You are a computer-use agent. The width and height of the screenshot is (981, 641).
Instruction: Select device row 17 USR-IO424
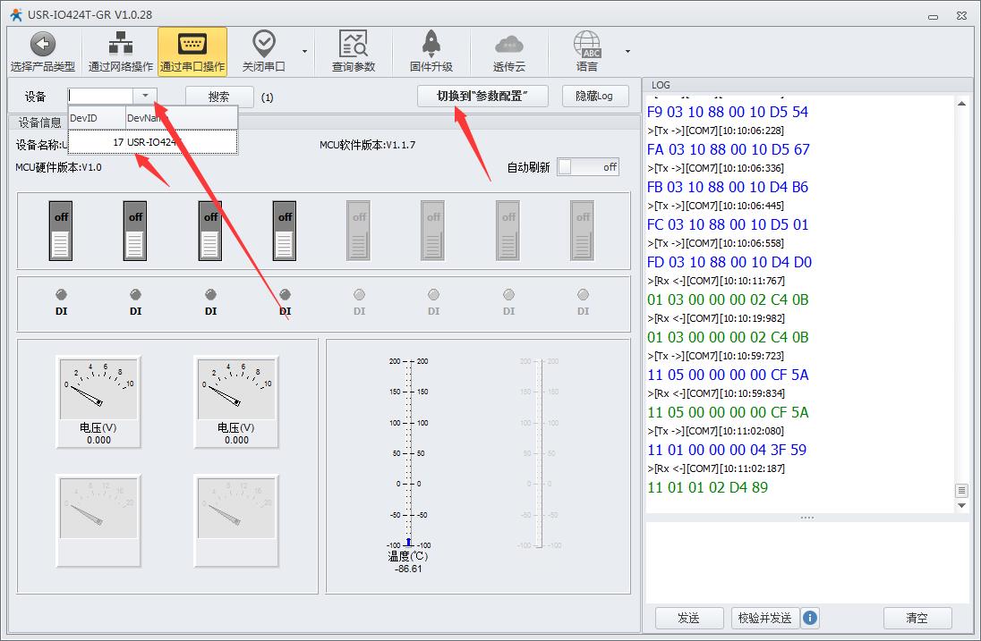[x=153, y=142]
